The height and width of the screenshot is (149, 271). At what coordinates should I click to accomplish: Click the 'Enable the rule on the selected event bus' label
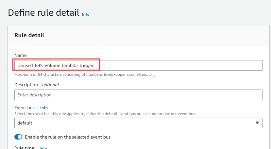click(x=68, y=137)
